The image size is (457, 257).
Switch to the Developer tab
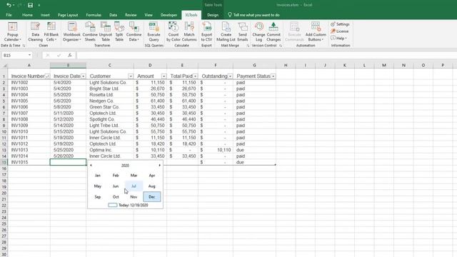click(169, 15)
